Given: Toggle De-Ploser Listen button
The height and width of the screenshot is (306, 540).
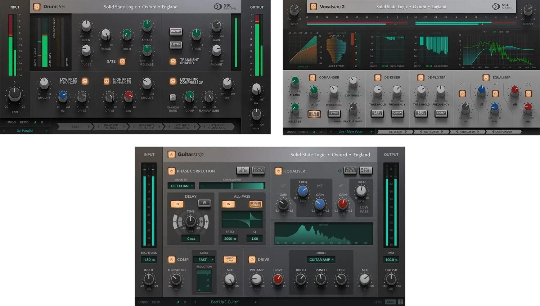Looking at the screenshot, I should coord(441,113).
